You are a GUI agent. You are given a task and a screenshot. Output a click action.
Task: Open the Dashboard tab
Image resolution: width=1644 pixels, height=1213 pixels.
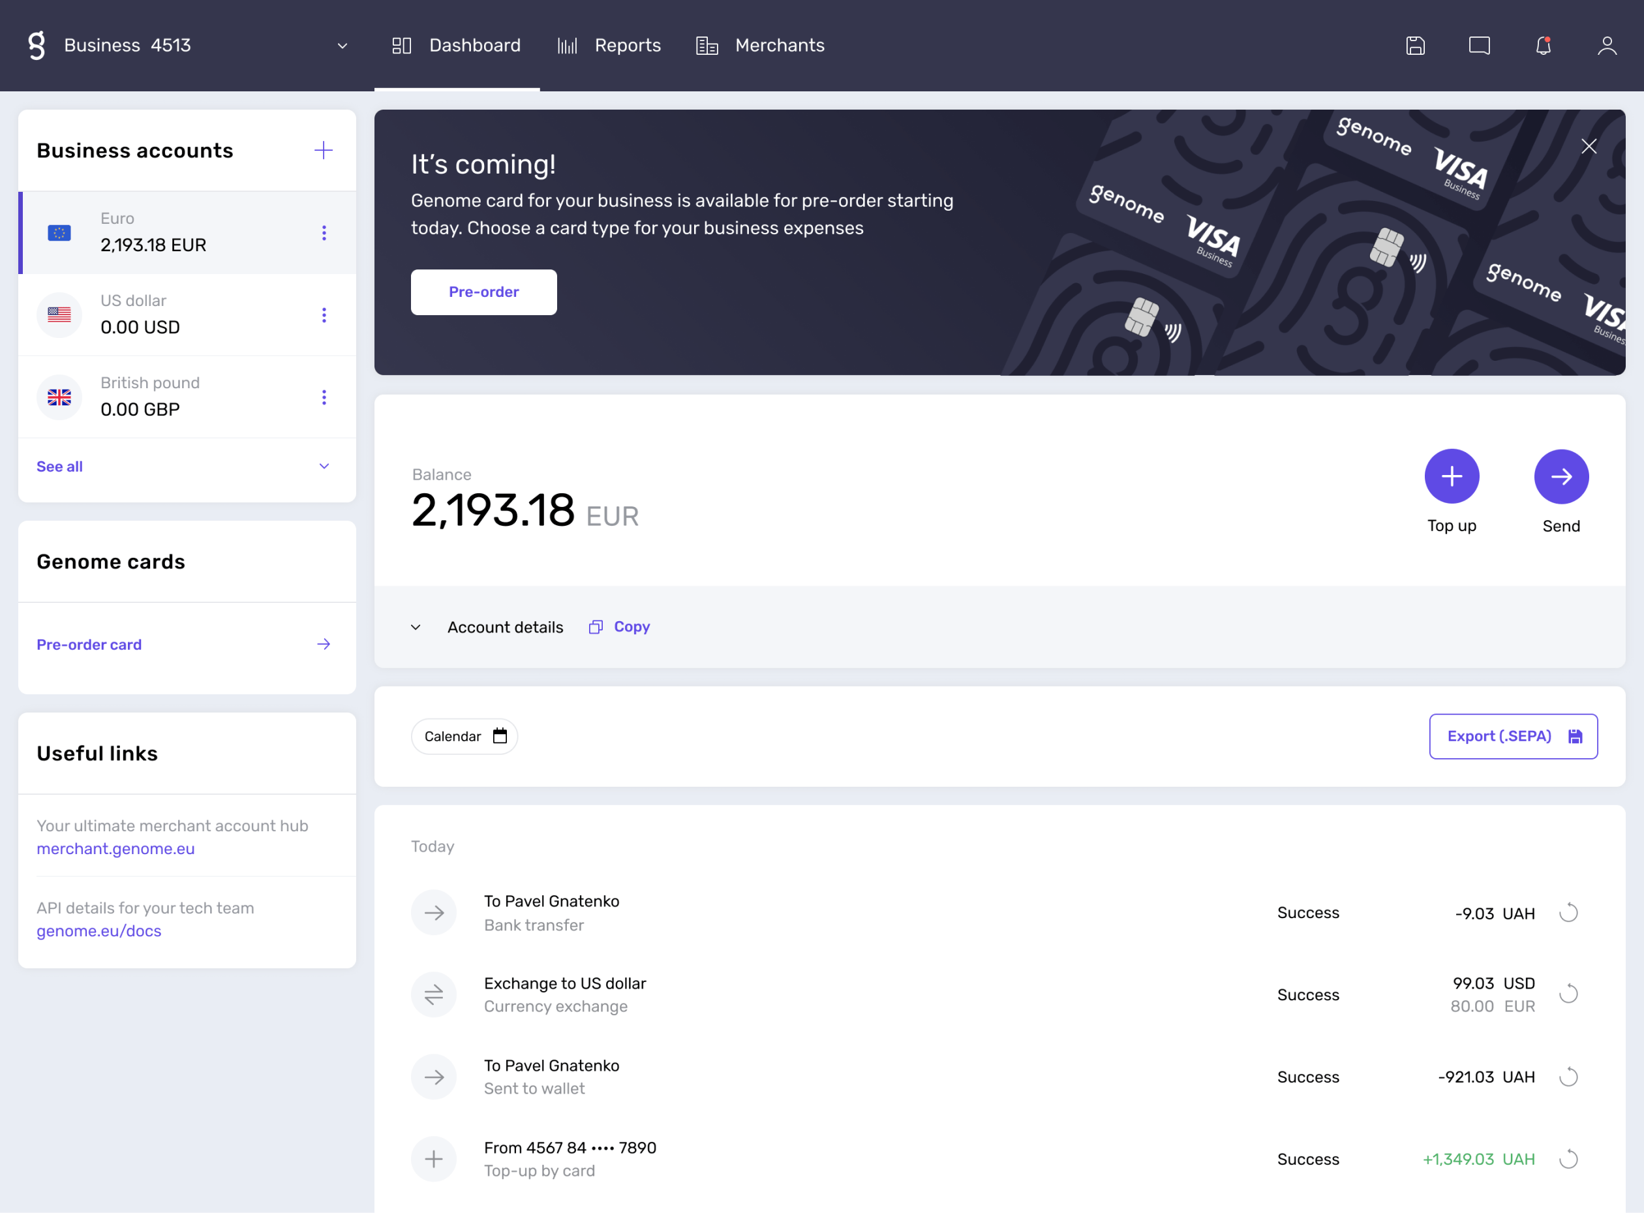point(455,44)
